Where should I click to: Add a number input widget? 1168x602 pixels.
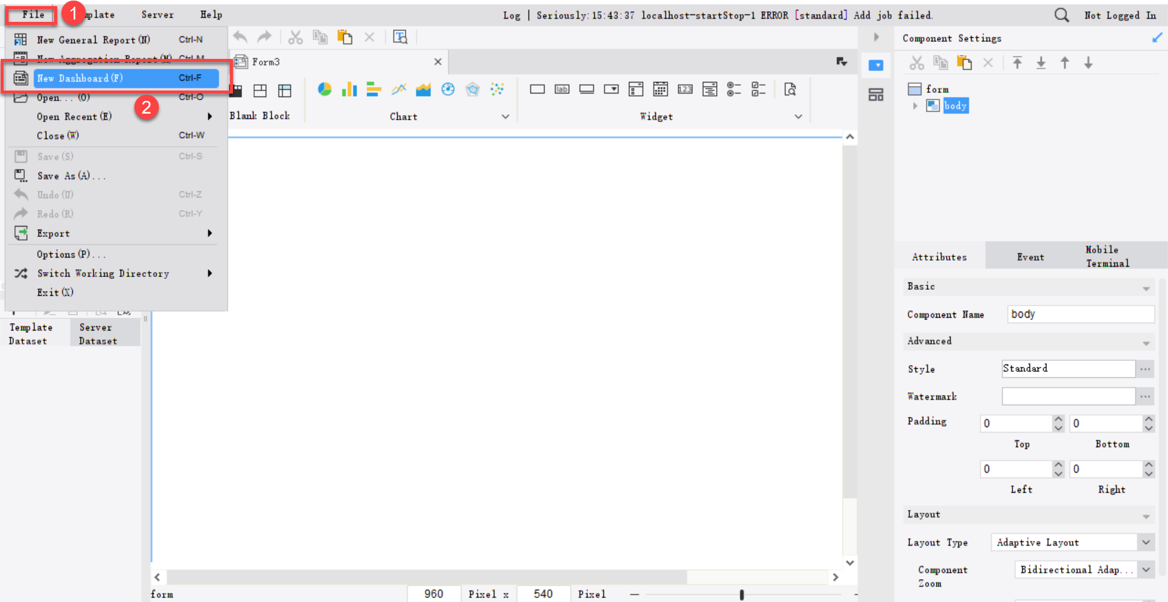pos(684,89)
